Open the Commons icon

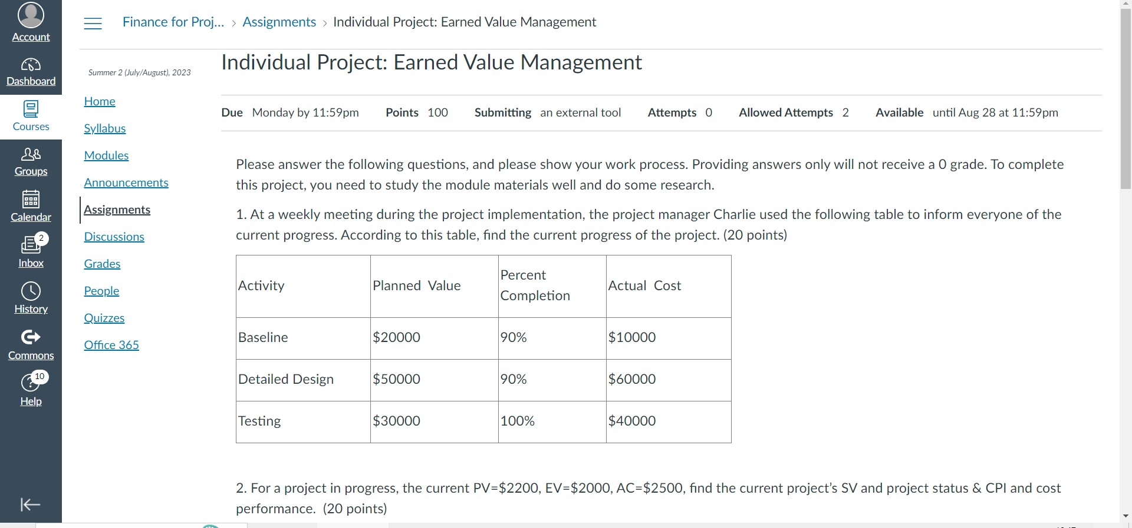(31, 343)
